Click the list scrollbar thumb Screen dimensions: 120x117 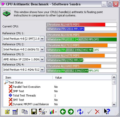coord(114,82)
